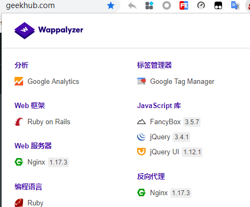The image size is (250, 207).
Task: Click the speedometer gauge extension icon
Action: pyautogui.click(x=201, y=5)
